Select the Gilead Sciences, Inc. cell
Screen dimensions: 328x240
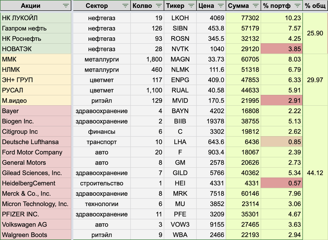click(36, 173)
